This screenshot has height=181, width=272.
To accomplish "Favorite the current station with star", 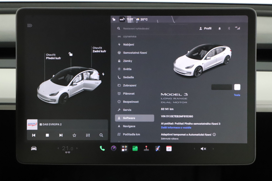I will (74, 135).
